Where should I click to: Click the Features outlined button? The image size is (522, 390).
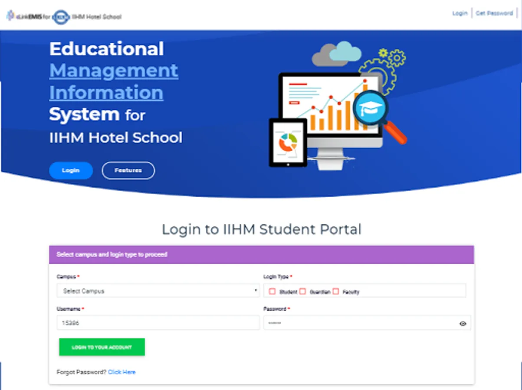coord(128,170)
